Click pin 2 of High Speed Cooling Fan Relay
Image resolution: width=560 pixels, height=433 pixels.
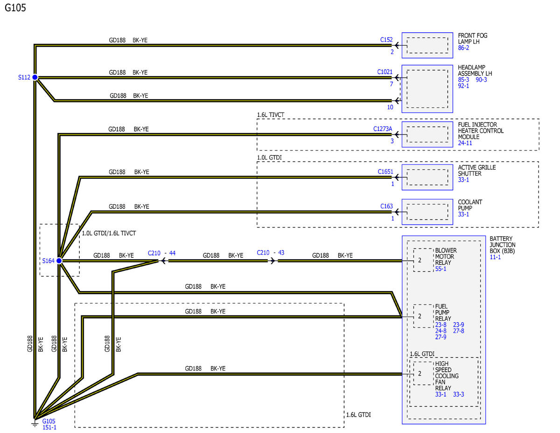click(420, 373)
